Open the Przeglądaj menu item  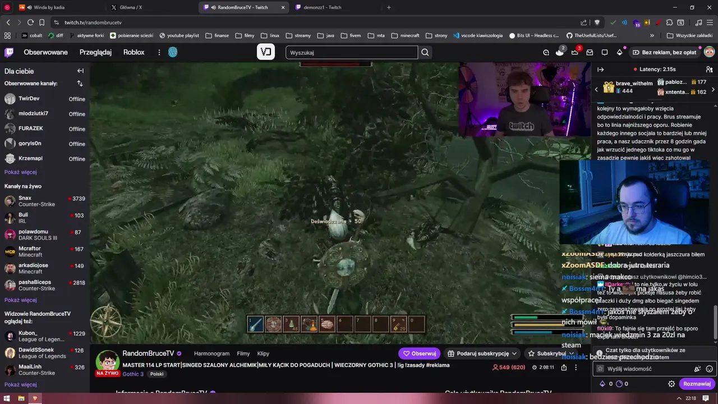click(95, 52)
